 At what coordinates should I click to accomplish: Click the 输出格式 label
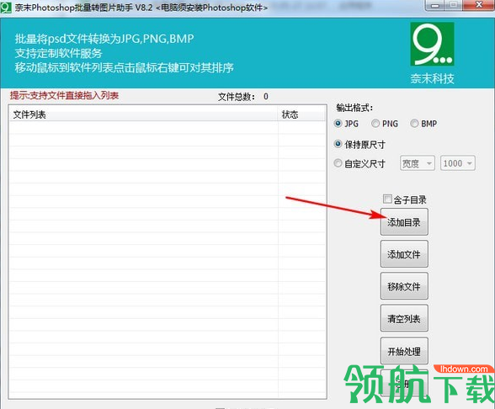(x=354, y=108)
